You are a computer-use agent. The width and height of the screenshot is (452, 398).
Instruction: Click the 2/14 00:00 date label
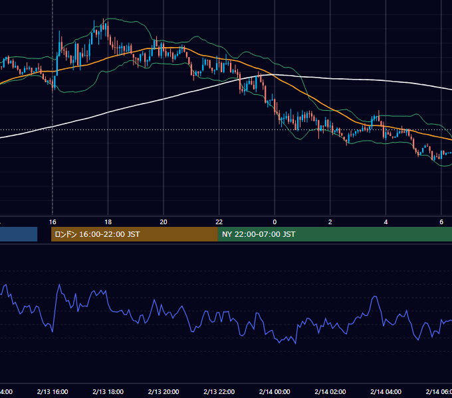tap(275, 391)
